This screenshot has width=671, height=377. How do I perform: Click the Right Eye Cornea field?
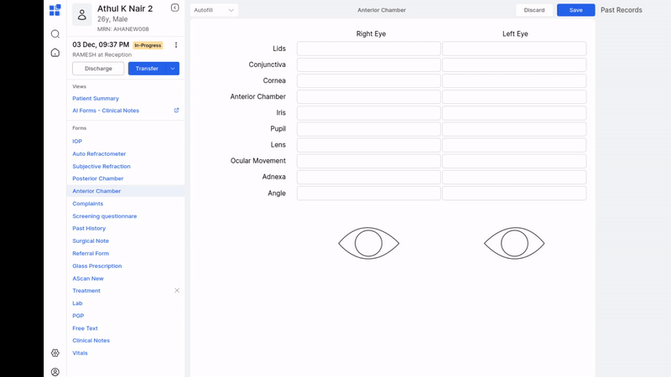(x=368, y=80)
